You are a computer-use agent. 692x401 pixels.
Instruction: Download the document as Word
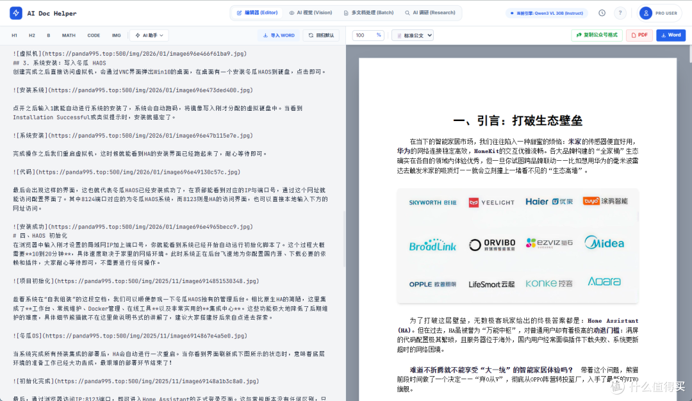671,35
